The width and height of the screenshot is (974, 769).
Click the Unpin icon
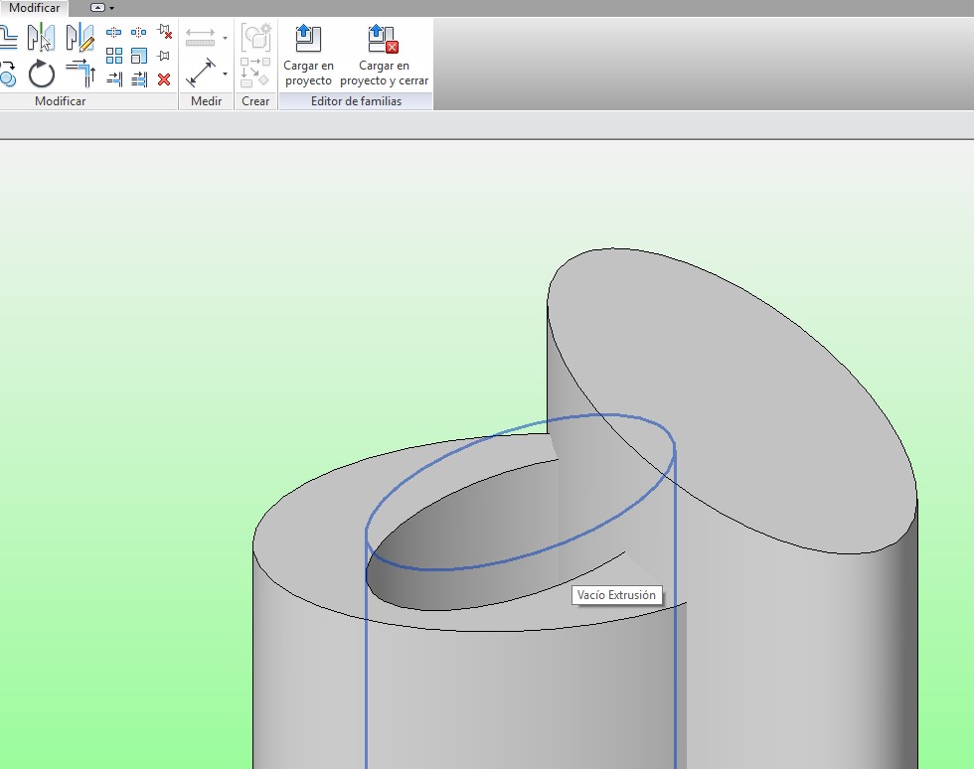click(x=164, y=33)
